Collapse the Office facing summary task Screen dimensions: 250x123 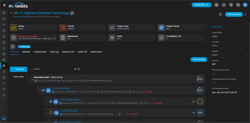click(33, 79)
